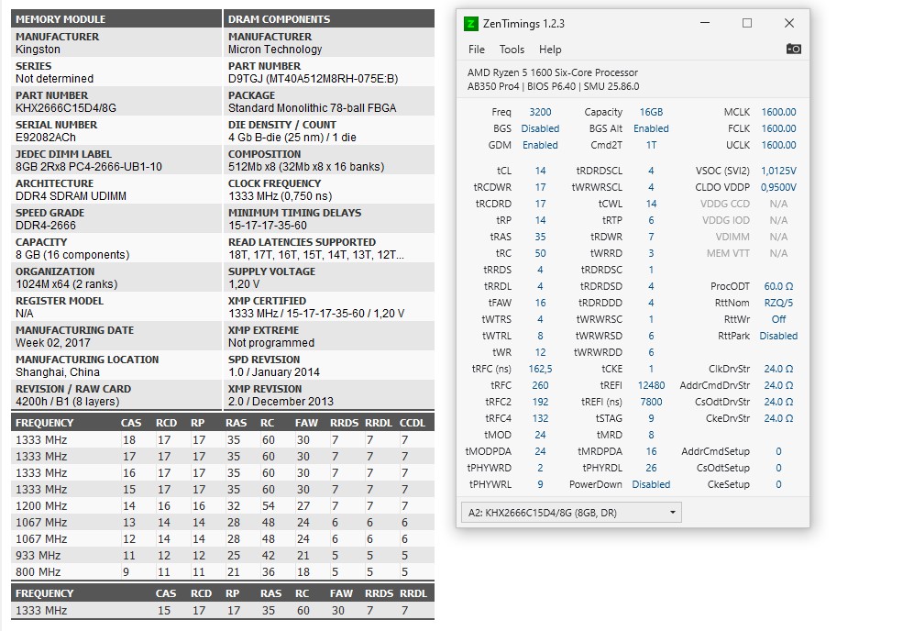
Task: Click the die density 4 Gb B-die value
Action: pyautogui.click(x=292, y=138)
